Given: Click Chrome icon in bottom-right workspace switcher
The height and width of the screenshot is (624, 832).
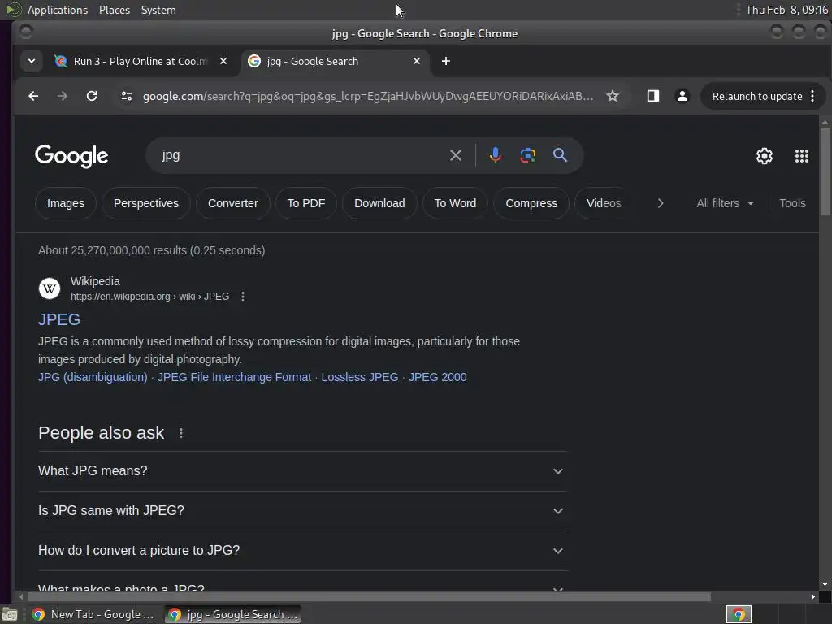Looking at the screenshot, I should 738,614.
